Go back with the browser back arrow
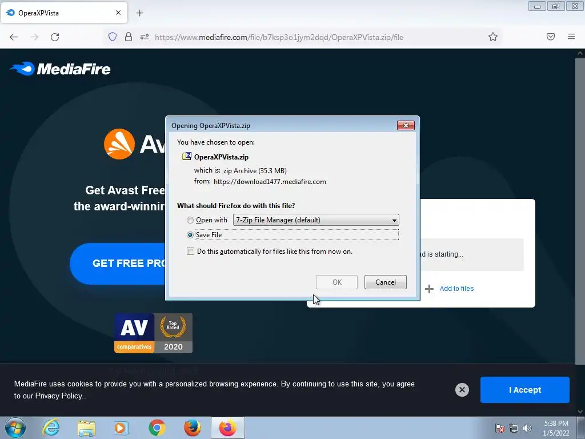 pos(14,37)
